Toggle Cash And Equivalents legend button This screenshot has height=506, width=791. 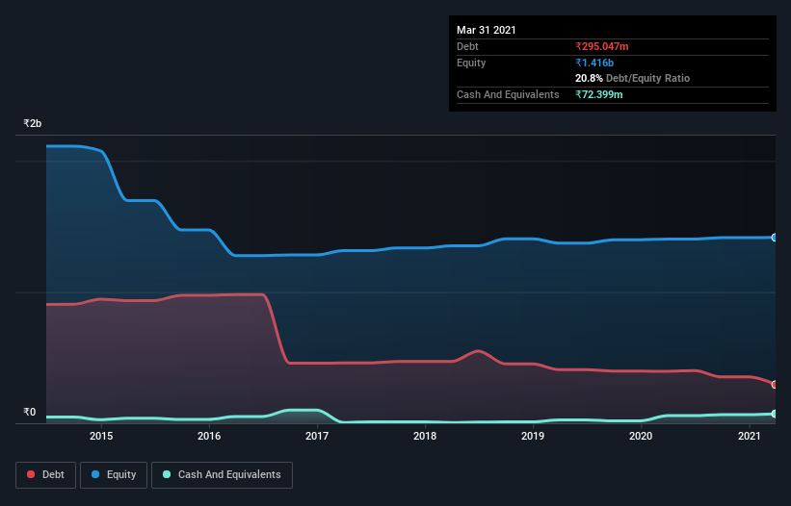222,475
